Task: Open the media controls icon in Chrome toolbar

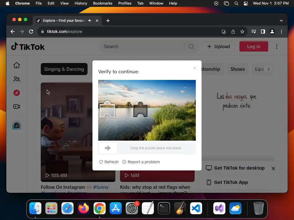Action: (x=254, y=32)
